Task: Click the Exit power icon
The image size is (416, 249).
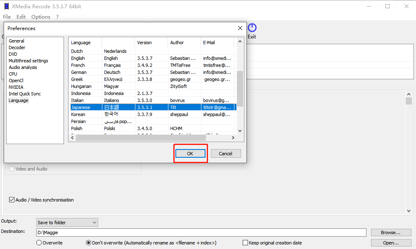Action: [x=252, y=28]
